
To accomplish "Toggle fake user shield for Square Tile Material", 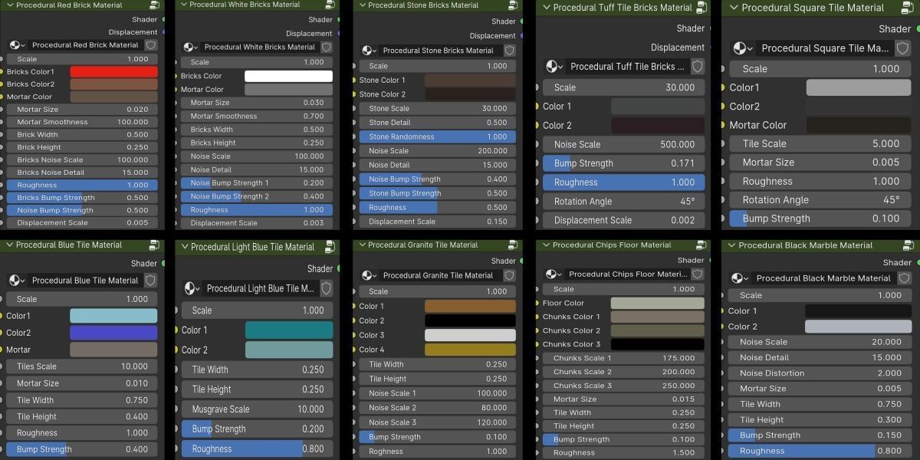I will pyautogui.click(x=904, y=48).
